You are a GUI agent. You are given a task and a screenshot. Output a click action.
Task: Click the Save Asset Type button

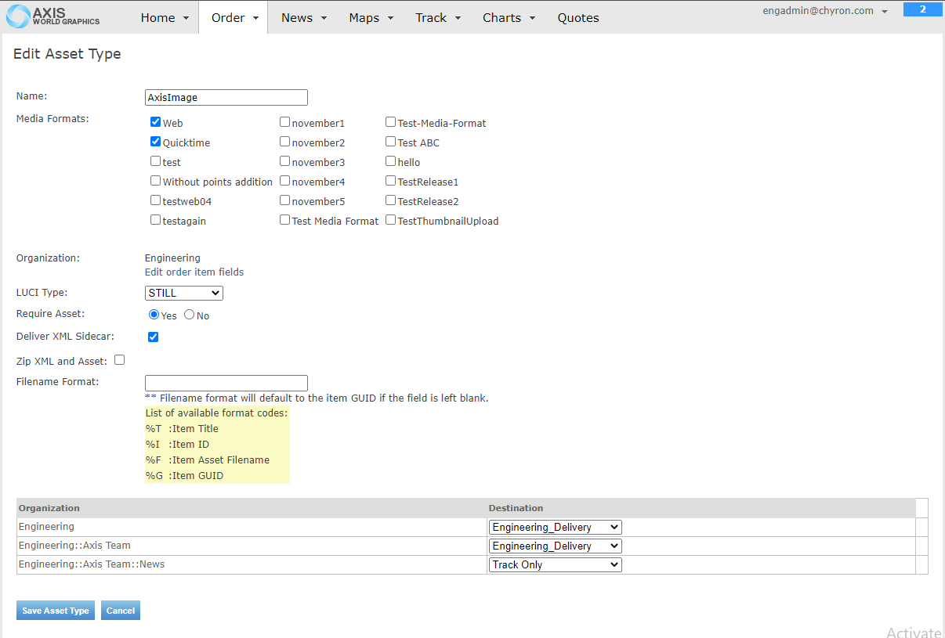[56, 611]
